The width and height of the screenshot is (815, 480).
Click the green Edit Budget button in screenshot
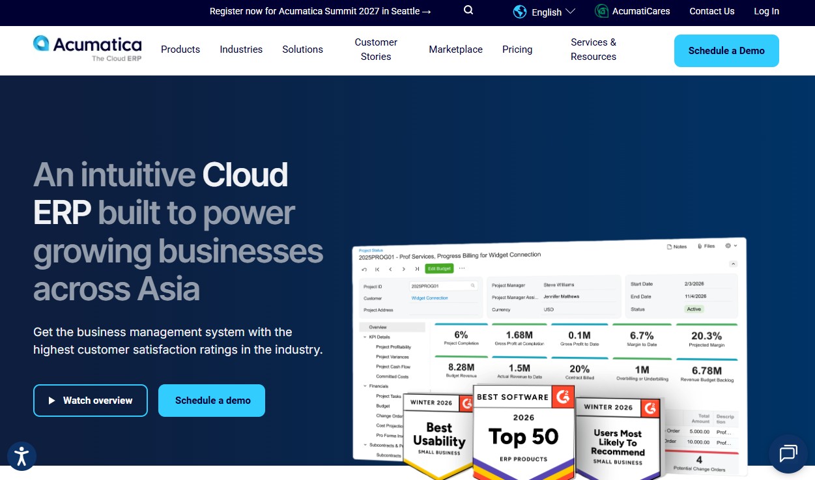point(439,268)
